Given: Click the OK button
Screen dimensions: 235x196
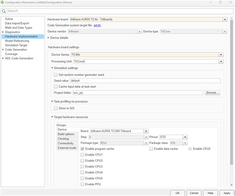Looking at the screenshot, I should point(177,193).
